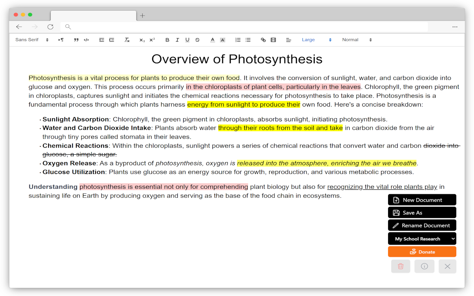Open the text color picker
Viewport: 474px width, 296px height.
213,40
